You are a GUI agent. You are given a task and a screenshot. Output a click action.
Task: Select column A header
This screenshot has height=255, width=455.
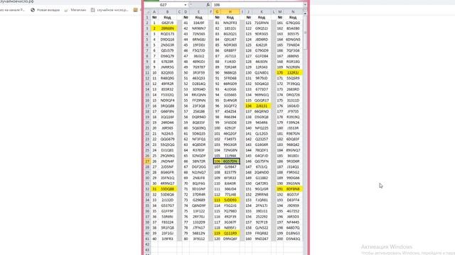click(x=154, y=12)
